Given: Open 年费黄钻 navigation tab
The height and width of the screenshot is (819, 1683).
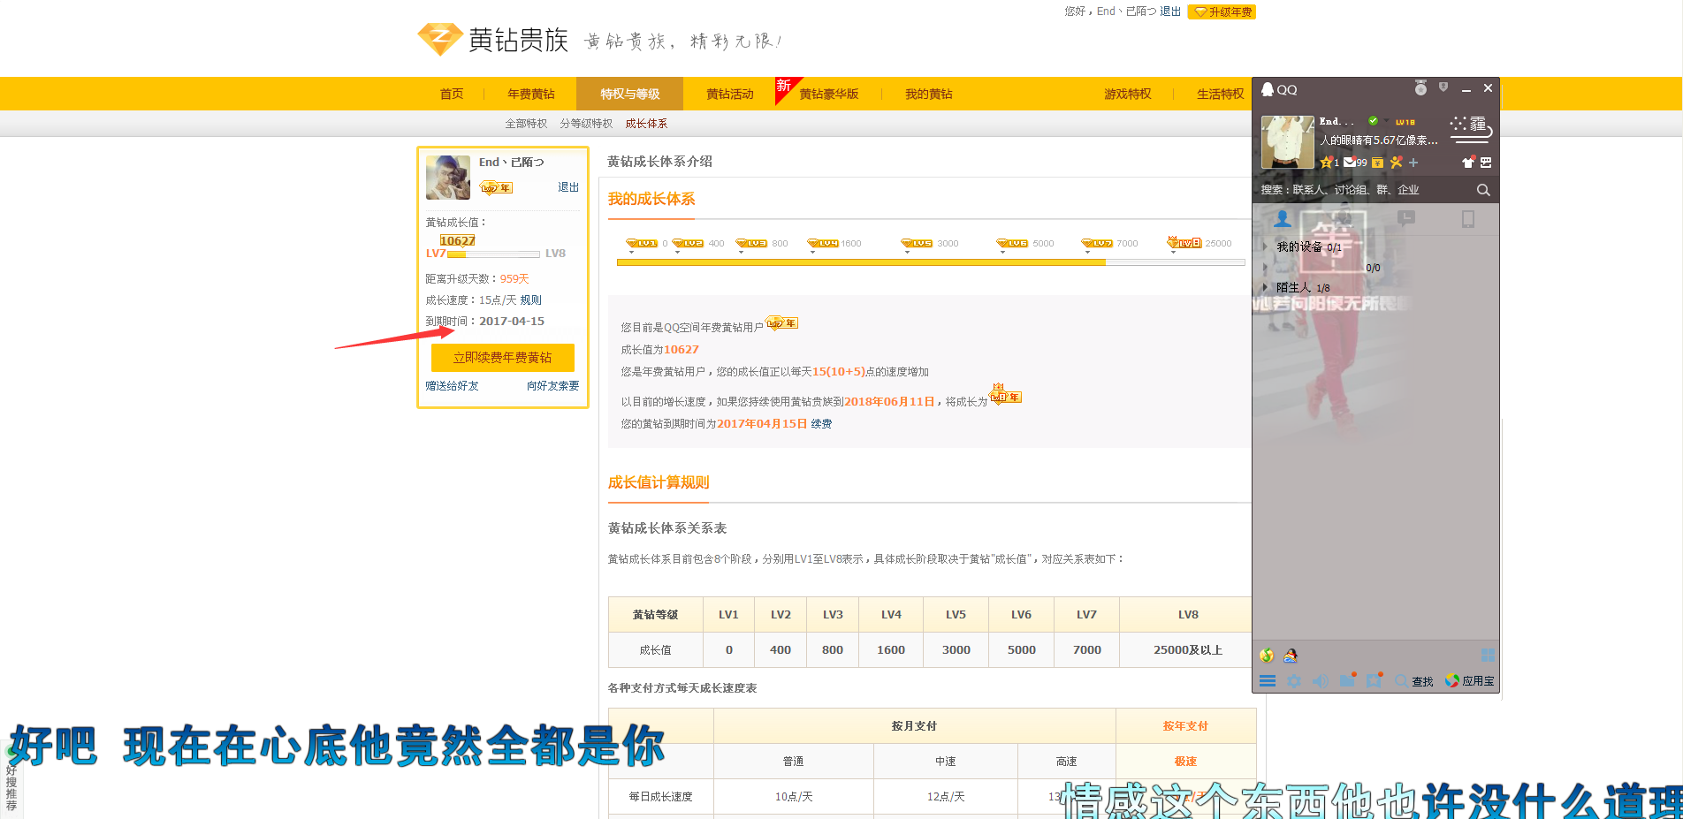Looking at the screenshot, I should tap(531, 95).
